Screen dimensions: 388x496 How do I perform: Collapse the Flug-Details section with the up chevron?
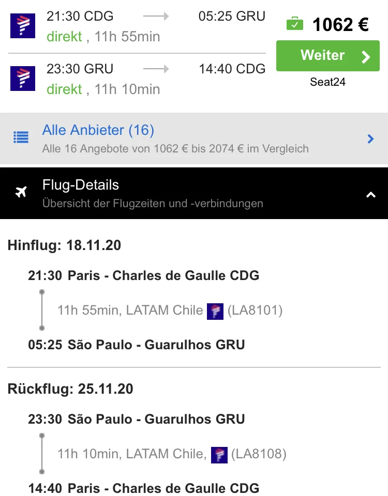tap(371, 195)
